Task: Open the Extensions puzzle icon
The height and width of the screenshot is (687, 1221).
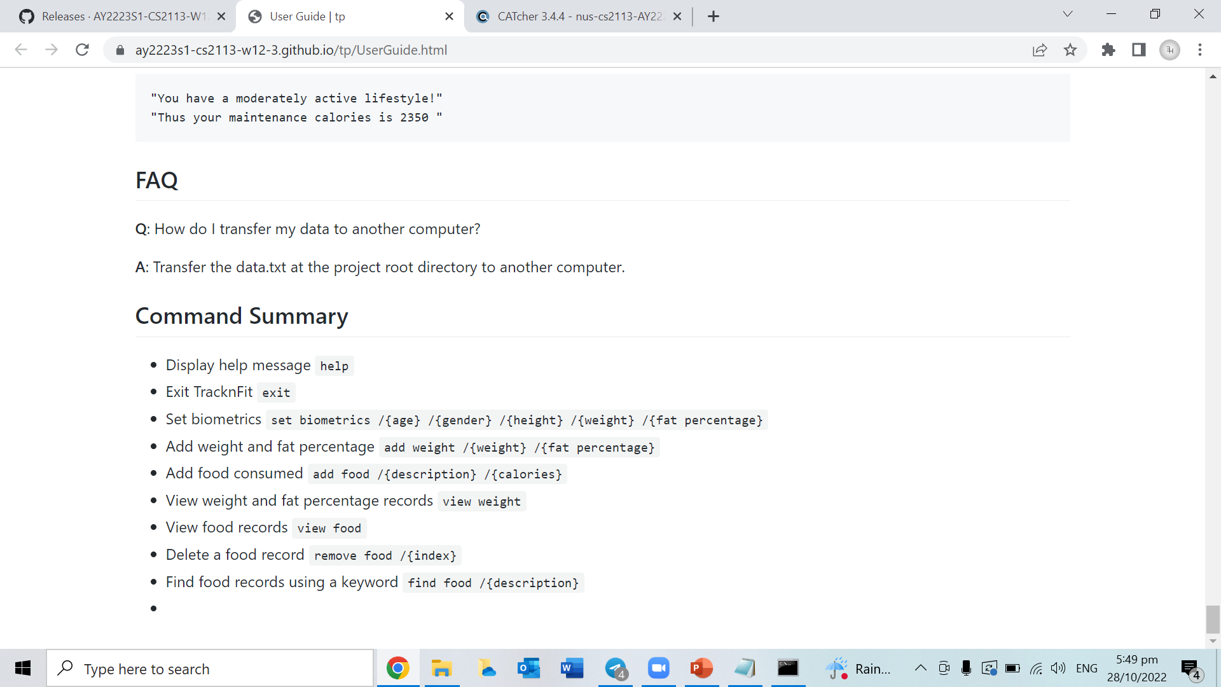Action: (x=1108, y=50)
